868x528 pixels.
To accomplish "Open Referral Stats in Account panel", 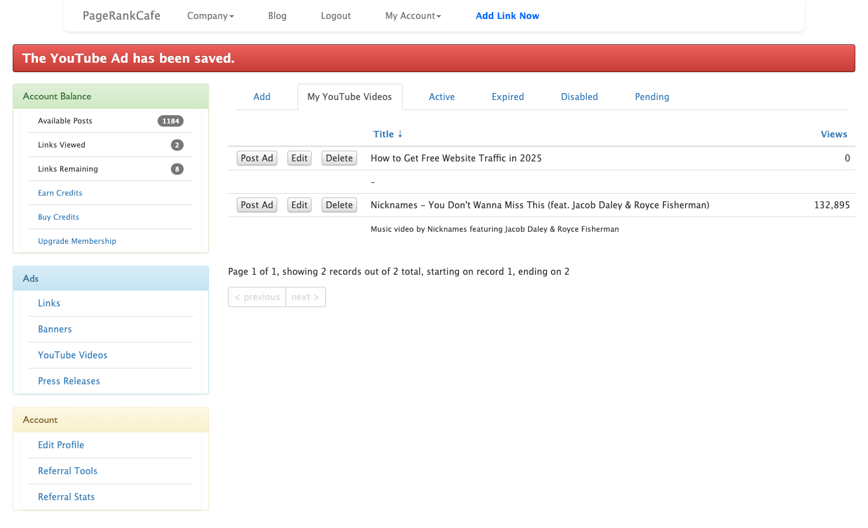I will [x=66, y=497].
